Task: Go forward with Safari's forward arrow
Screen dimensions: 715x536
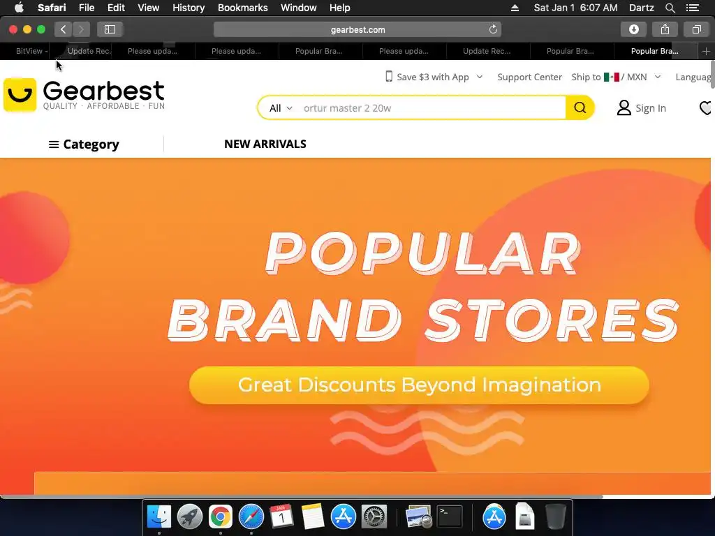Action: [x=81, y=29]
